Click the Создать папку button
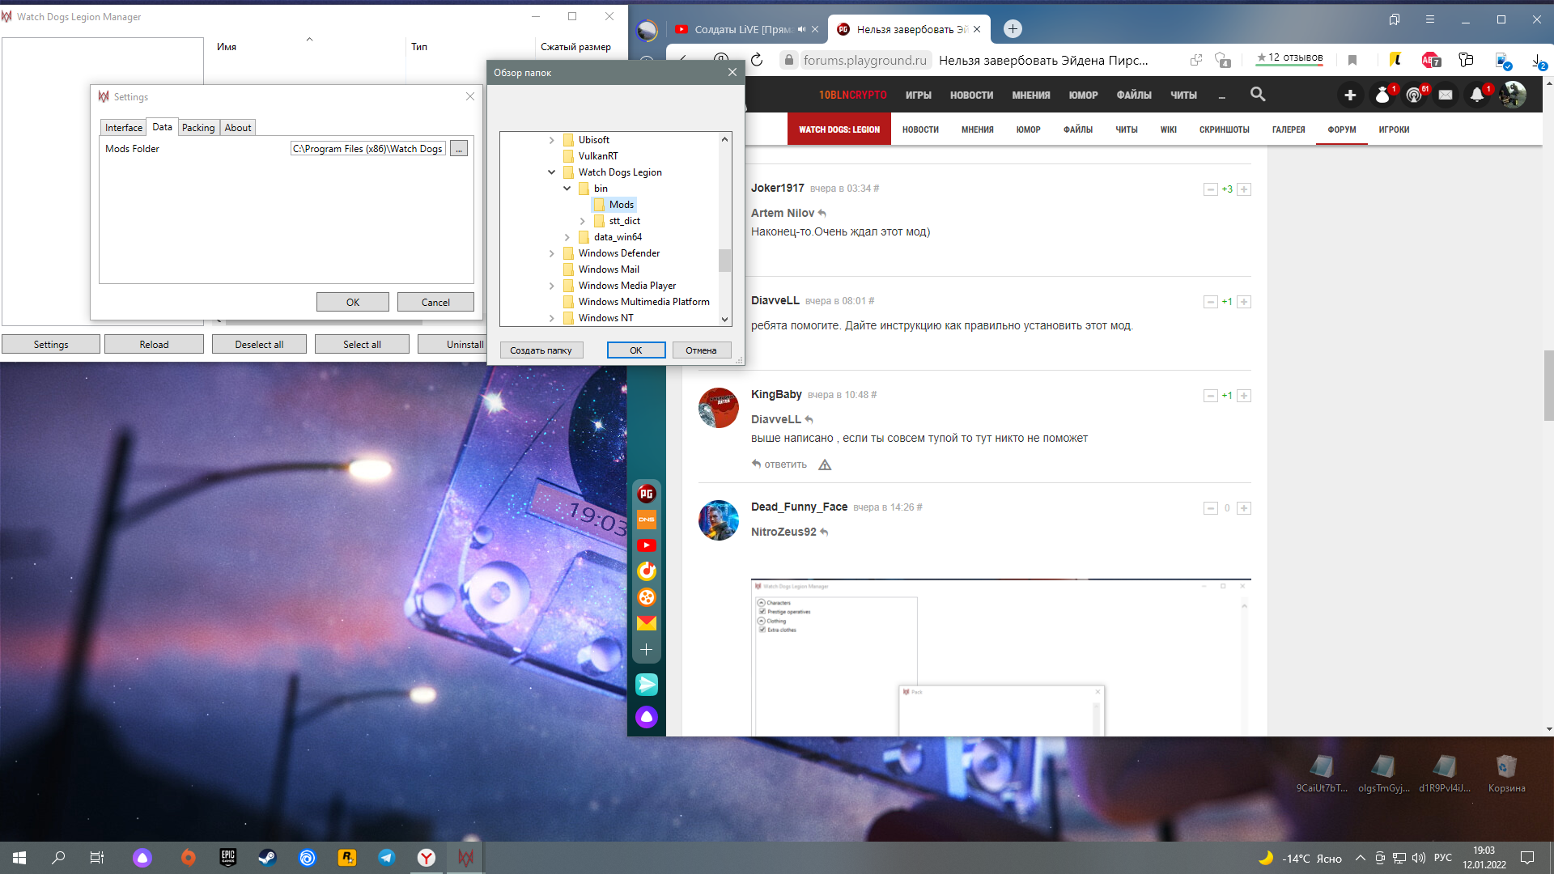The width and height of the screenshot is (1554, 874). 541,350
